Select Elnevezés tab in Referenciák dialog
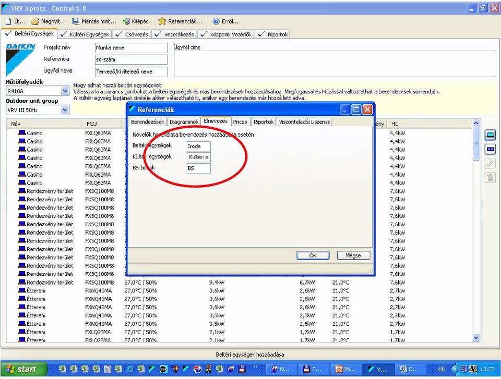 point(216,121)
